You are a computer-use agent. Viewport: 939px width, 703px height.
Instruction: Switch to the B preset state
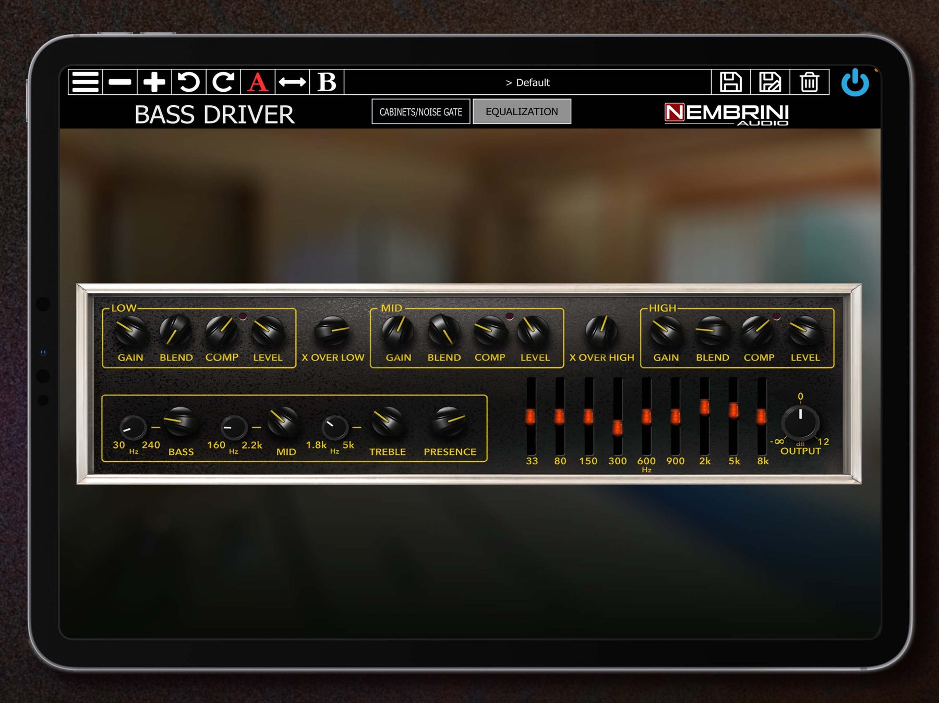[x=327, y=82]
